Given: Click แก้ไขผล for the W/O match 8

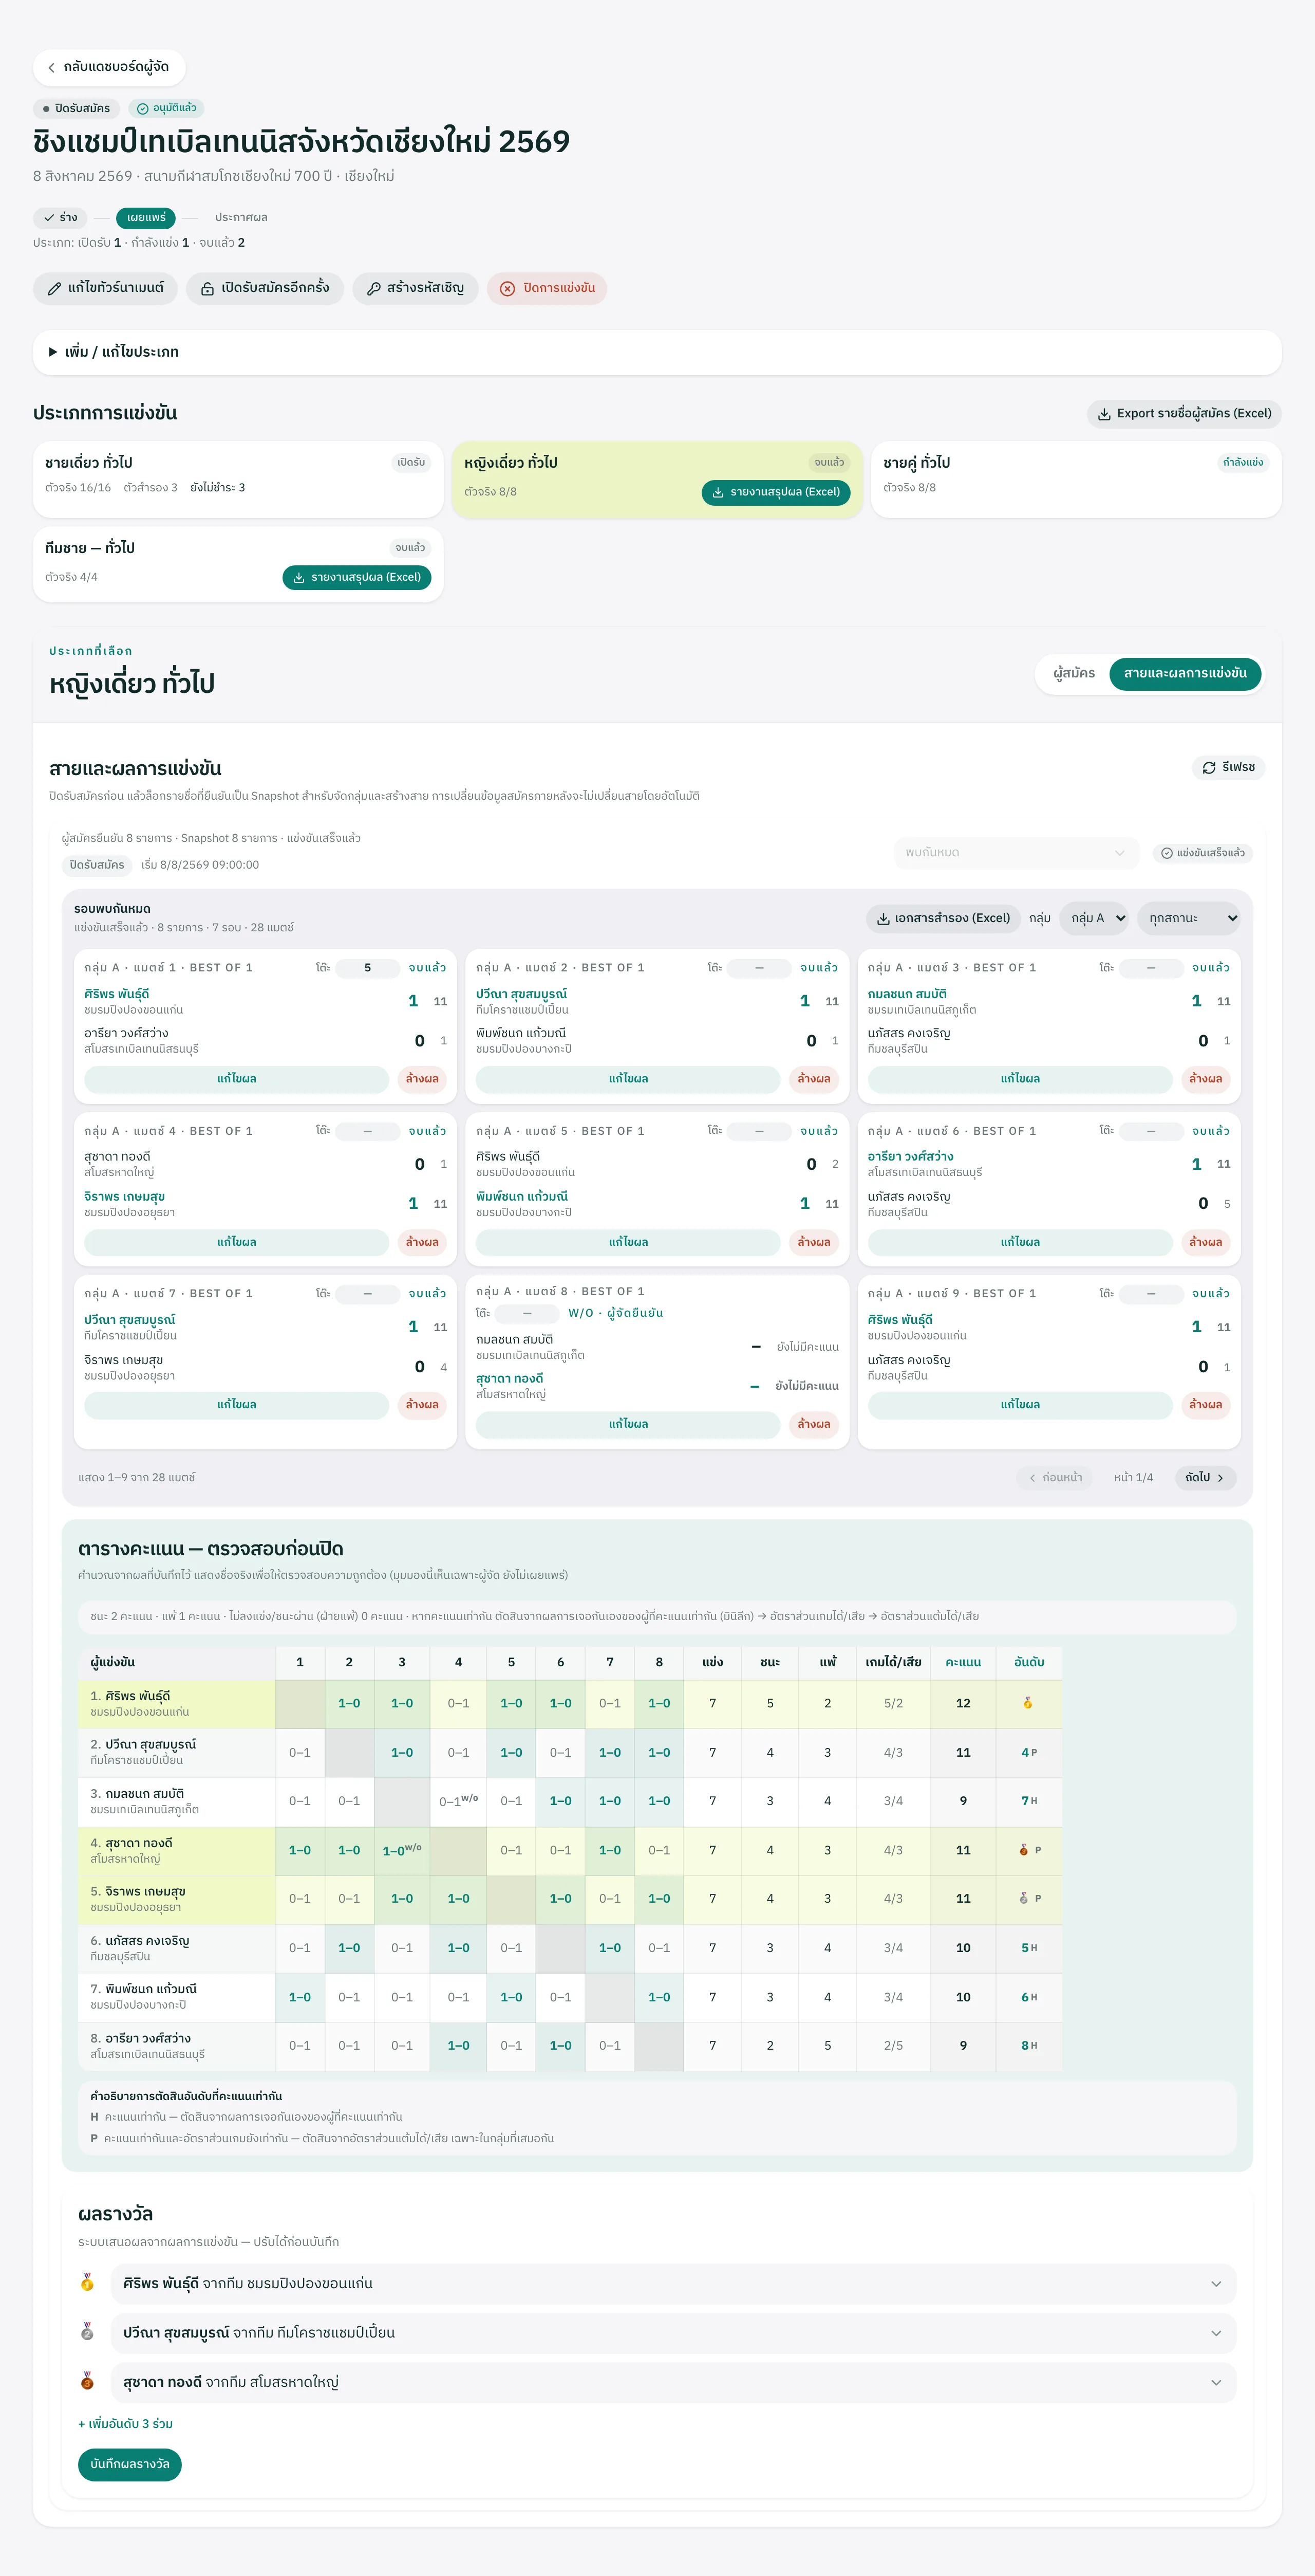Looking at the screenshot, I should point(629,1424).
